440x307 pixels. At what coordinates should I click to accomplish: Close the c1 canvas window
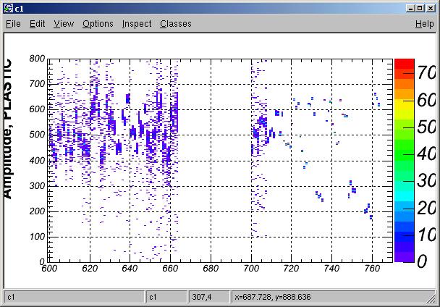tap(430, 9)
